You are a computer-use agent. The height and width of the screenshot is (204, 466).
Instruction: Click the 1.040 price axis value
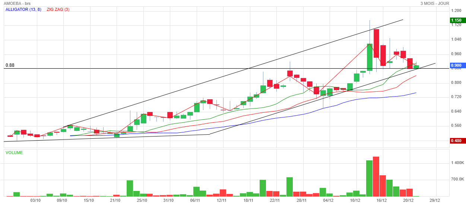coord(456,39)
